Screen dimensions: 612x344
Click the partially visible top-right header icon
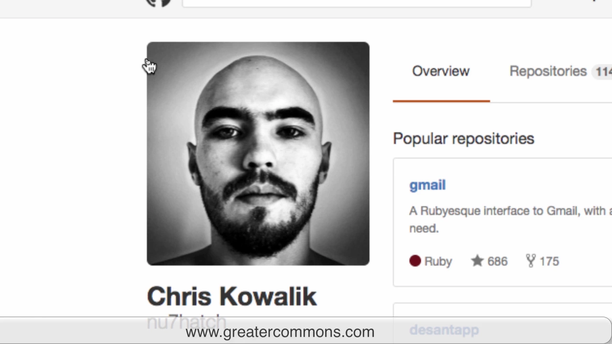tap(593, 1)
